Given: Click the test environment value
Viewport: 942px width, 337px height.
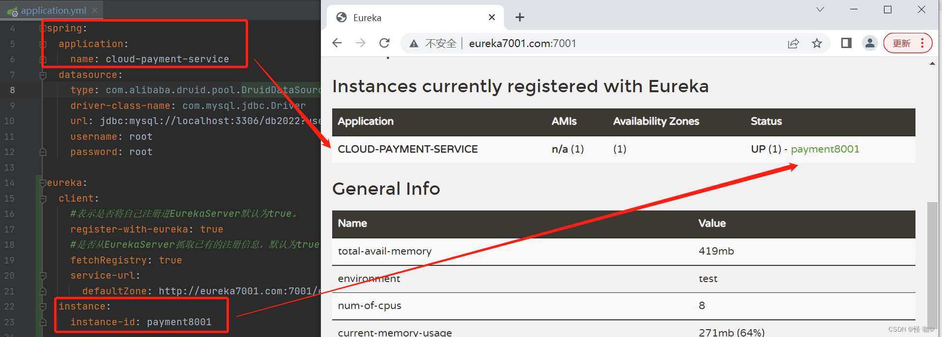Looking at the screenshot, I should tap(708, 279).
